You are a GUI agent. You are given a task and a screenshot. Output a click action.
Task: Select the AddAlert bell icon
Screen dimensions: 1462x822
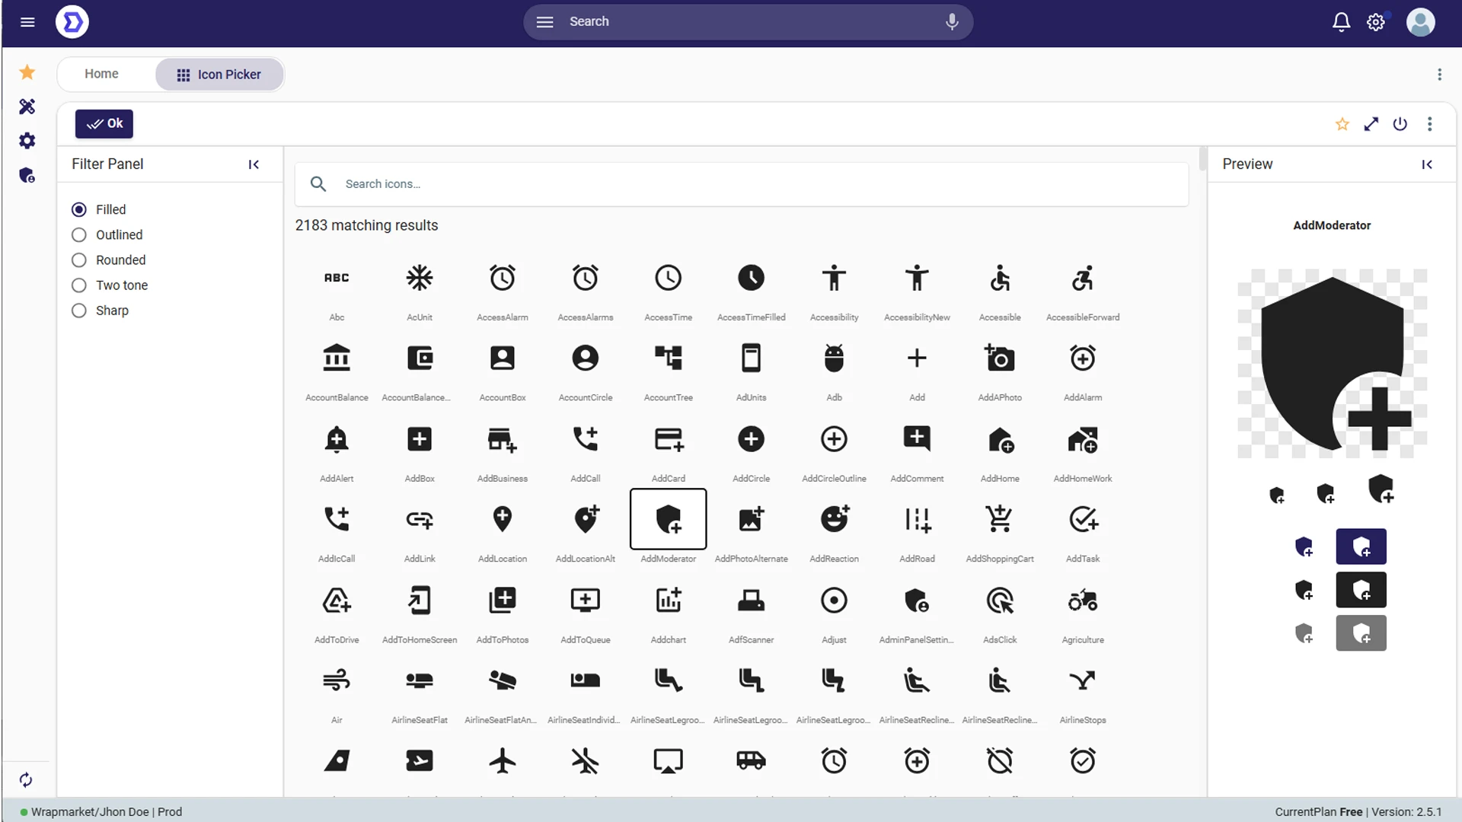click(337, 439)
